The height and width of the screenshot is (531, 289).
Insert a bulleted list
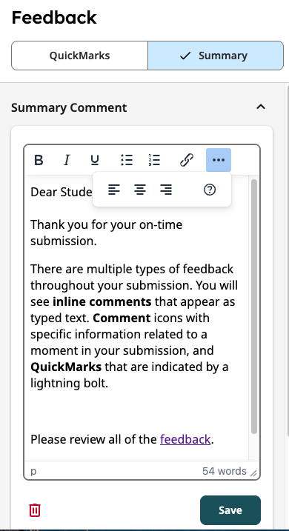(127, 160)
